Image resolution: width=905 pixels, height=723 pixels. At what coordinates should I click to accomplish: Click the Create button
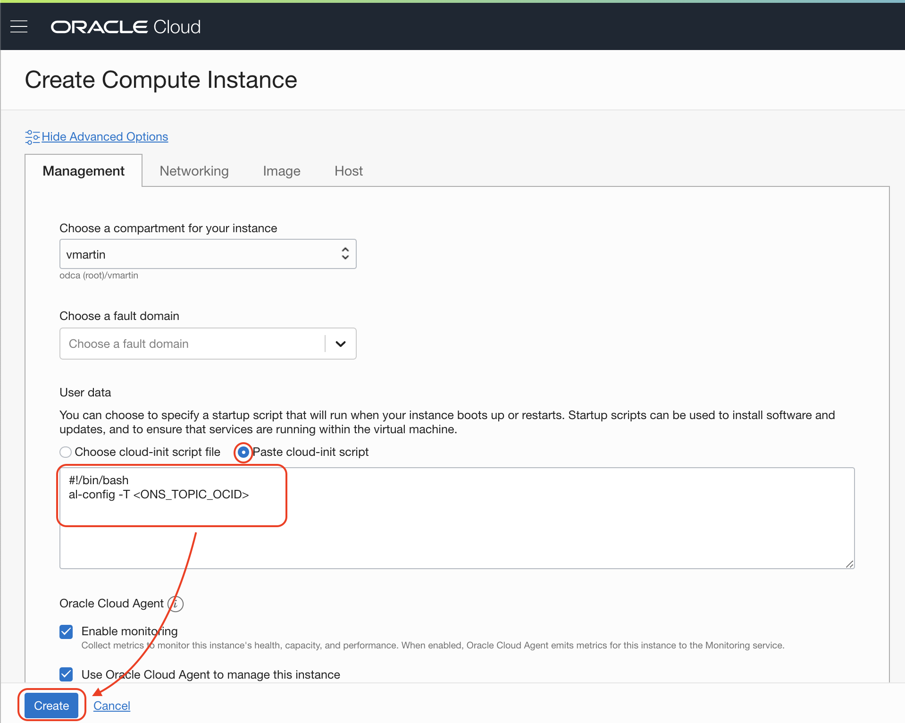(x=51, y=706)
